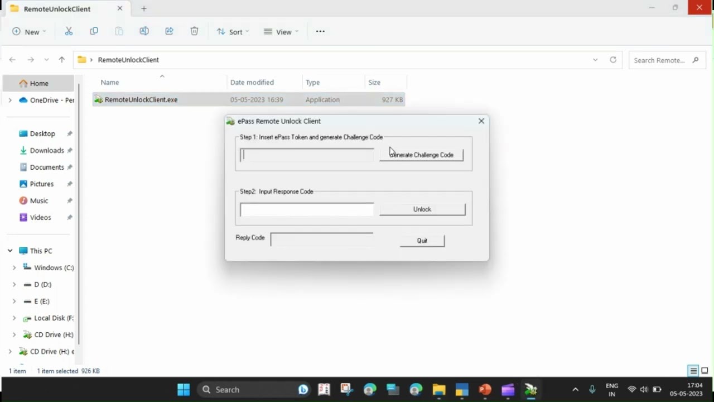
Task: Click the Search RemoteUnlockClient box
Action: [x=667, y=60]
